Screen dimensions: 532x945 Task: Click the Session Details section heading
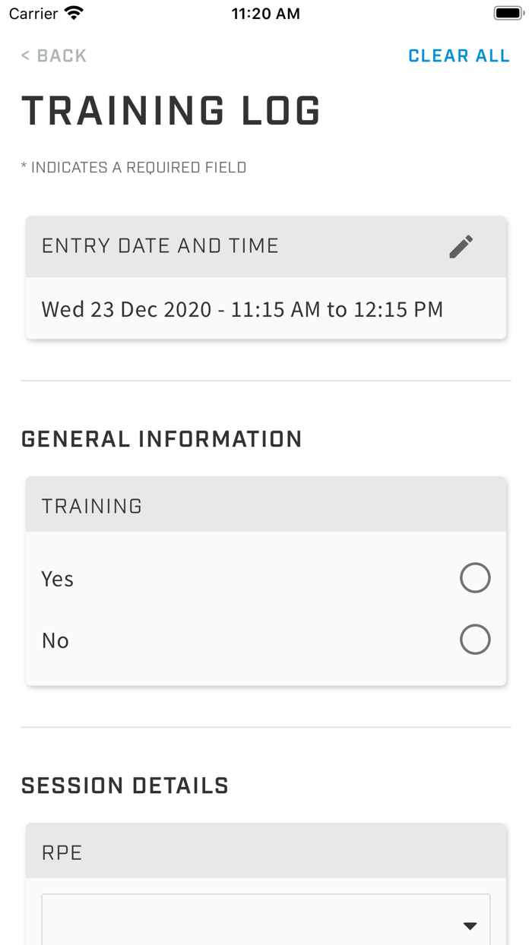point(125,785)
